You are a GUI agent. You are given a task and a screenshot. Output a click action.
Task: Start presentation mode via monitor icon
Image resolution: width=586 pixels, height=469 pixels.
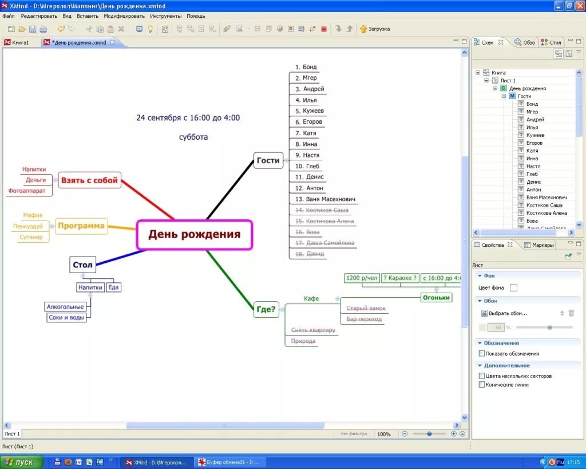(x=139, y=29)
